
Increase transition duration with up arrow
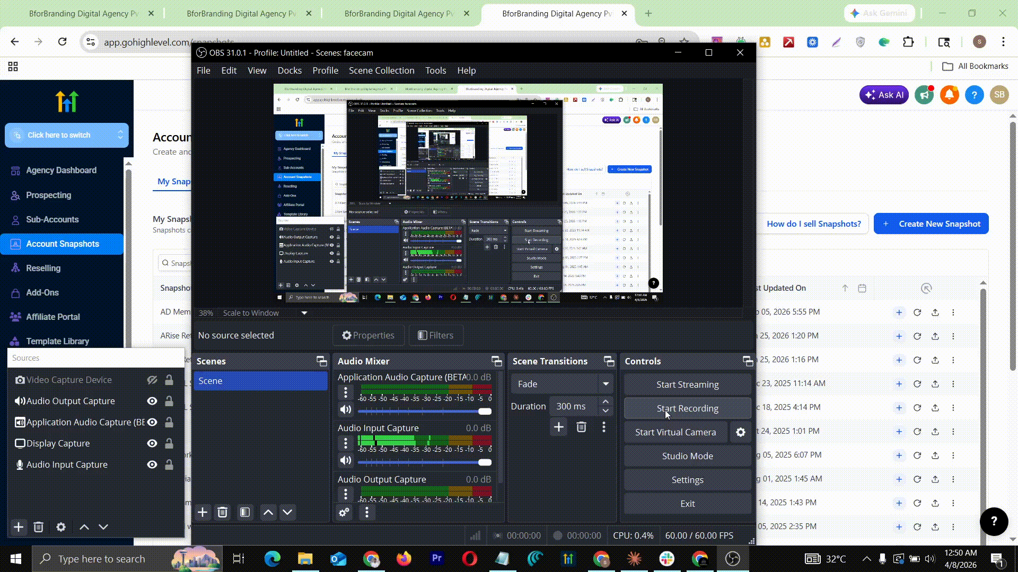605,402
